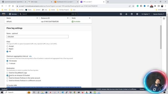This screenshot has width=168, height=94.
Task: Open the AWS notifications bell
Action: 126,14
